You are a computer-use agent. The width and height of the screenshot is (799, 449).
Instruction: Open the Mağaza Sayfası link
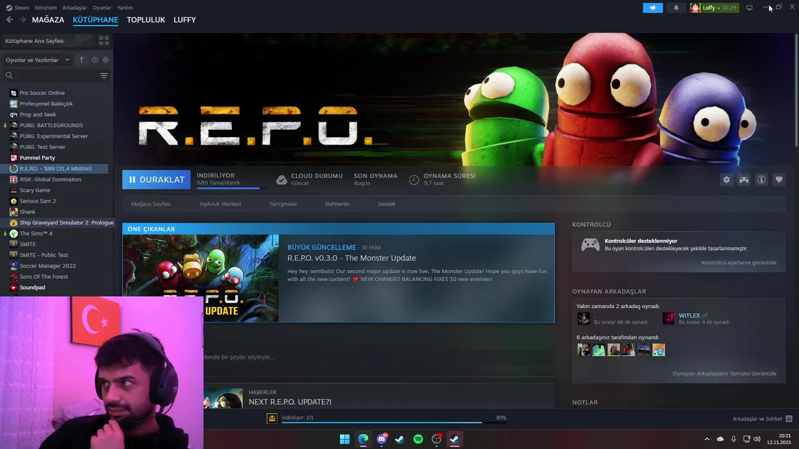pos(151,204)
